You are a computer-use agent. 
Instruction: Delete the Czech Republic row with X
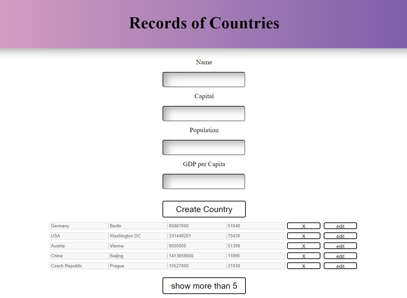(304, 266)
